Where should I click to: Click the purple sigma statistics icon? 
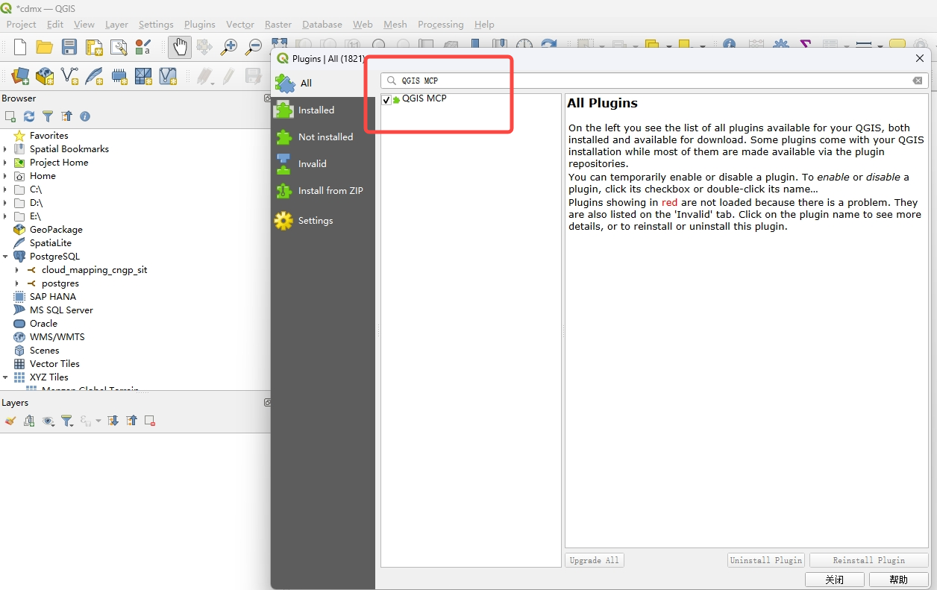coord(805,45)
